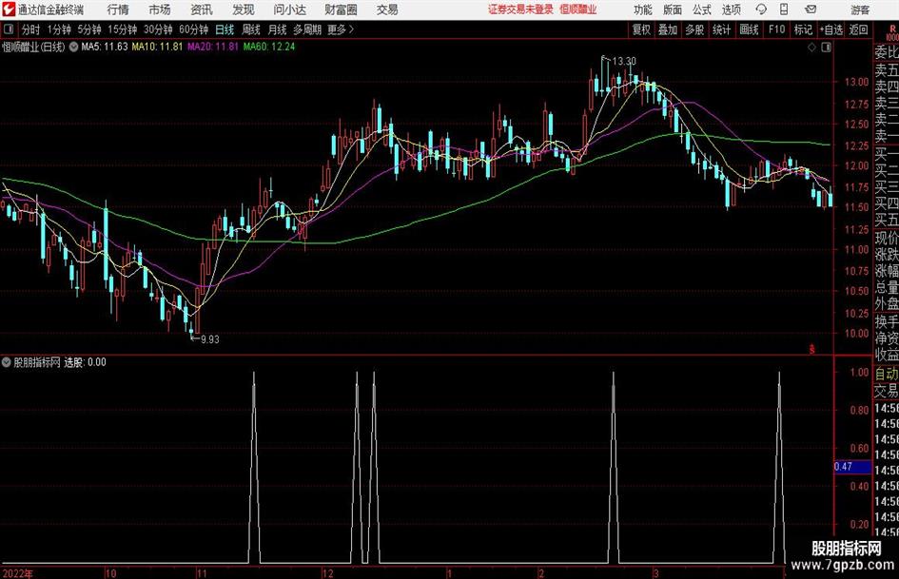Click the 标记 mark toolbar button

[802, 29]
